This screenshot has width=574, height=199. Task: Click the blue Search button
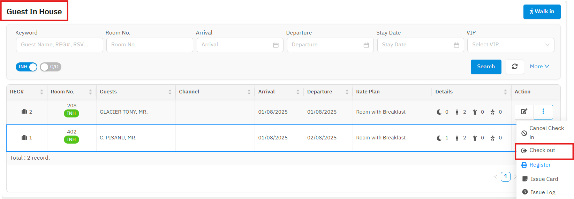click(486, 67)
